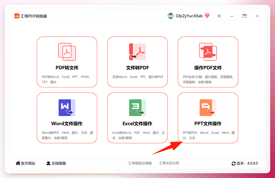275x178 pixels.
Task: Click description PDF合并/分割、图片提取
Action: coord(209,79)
